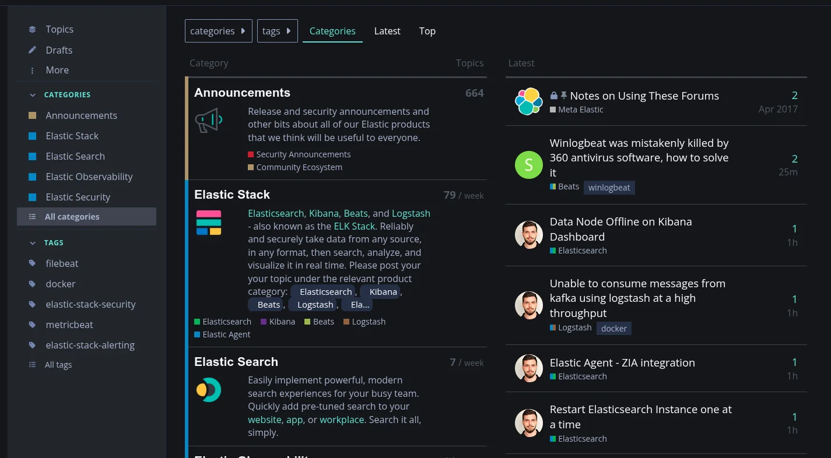Select All categories sidebar item
Image resolution: width=831 pixels, height=458 pixels.
(x=86, y=216)
